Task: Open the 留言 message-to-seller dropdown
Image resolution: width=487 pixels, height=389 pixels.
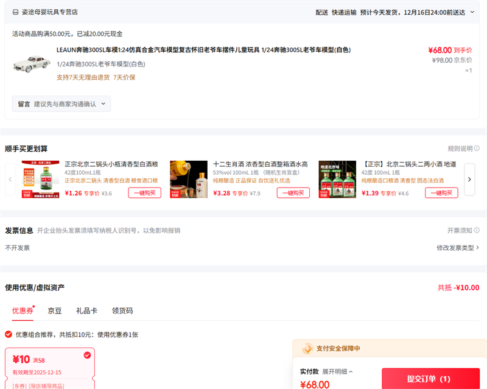Action: point(61,104)
